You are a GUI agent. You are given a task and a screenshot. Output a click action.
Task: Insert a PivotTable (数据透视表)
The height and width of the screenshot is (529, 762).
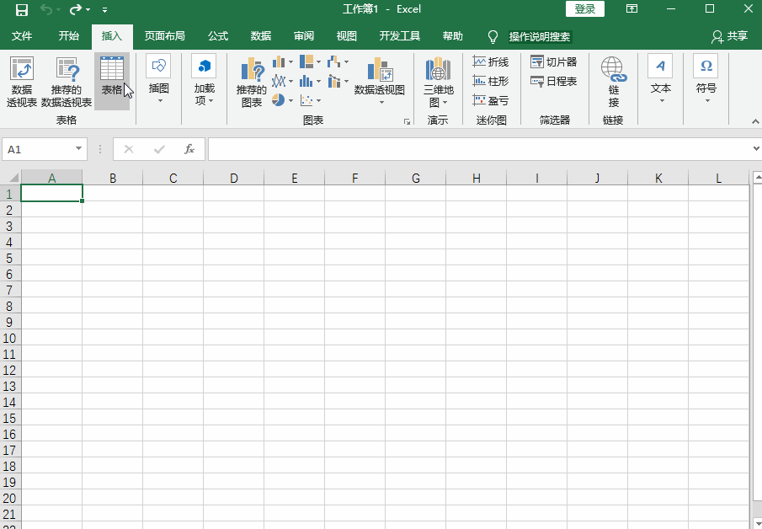tap(22, 81)
